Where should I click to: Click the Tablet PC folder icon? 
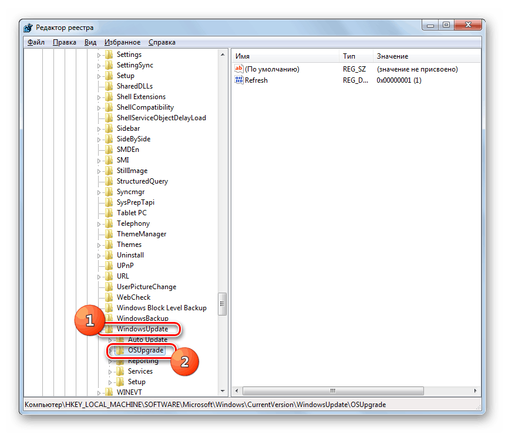(x=109, y=213)
